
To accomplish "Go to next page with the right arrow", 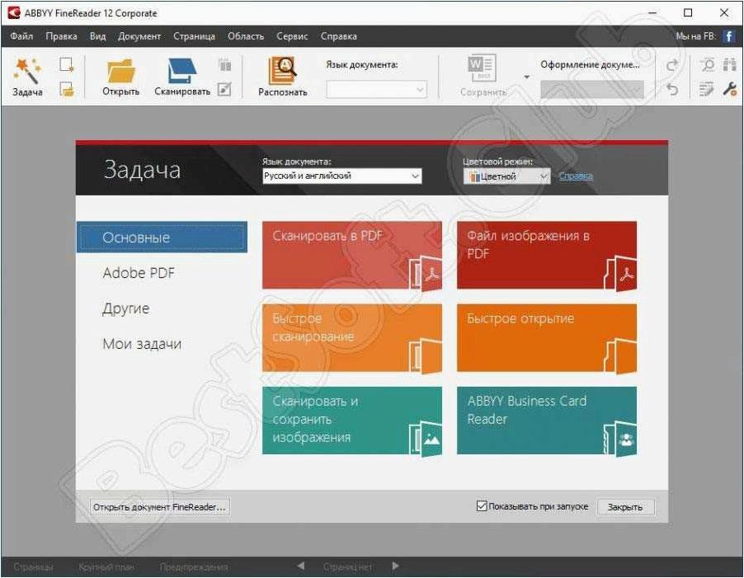I will [395, 566].
